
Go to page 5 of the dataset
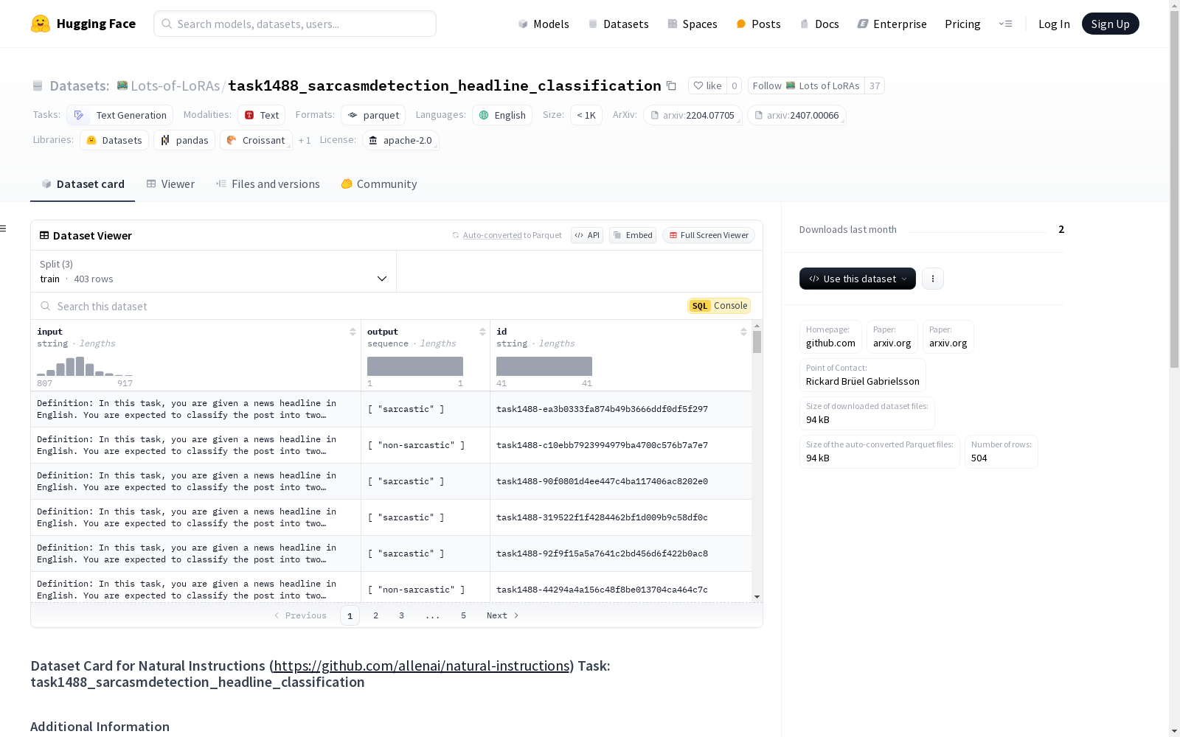[463, 615]
